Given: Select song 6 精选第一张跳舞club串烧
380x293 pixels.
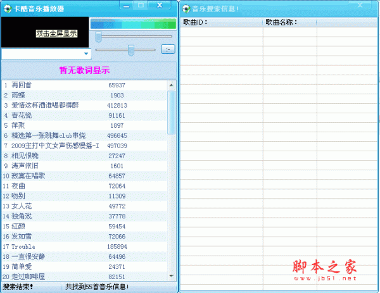Looking at the screenshot, I should tap(84, 135).
